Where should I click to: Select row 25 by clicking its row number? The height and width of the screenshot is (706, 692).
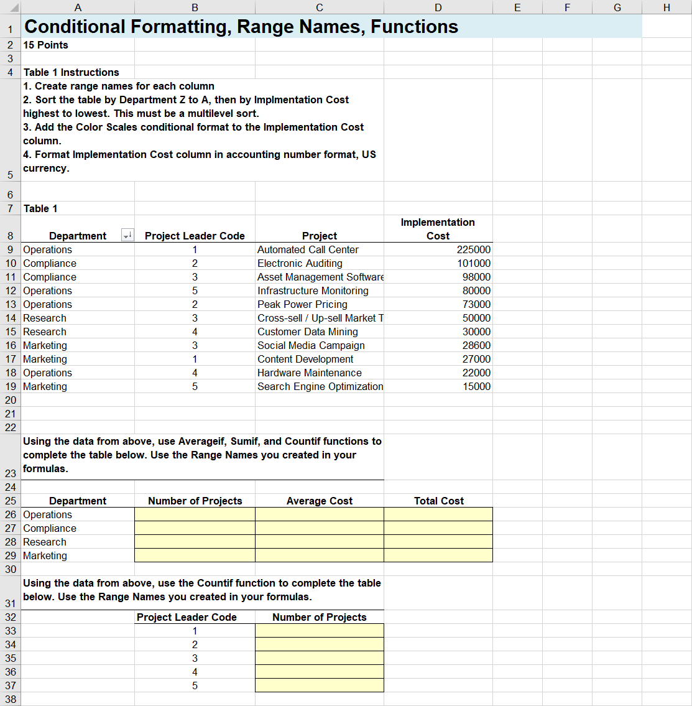10,501
